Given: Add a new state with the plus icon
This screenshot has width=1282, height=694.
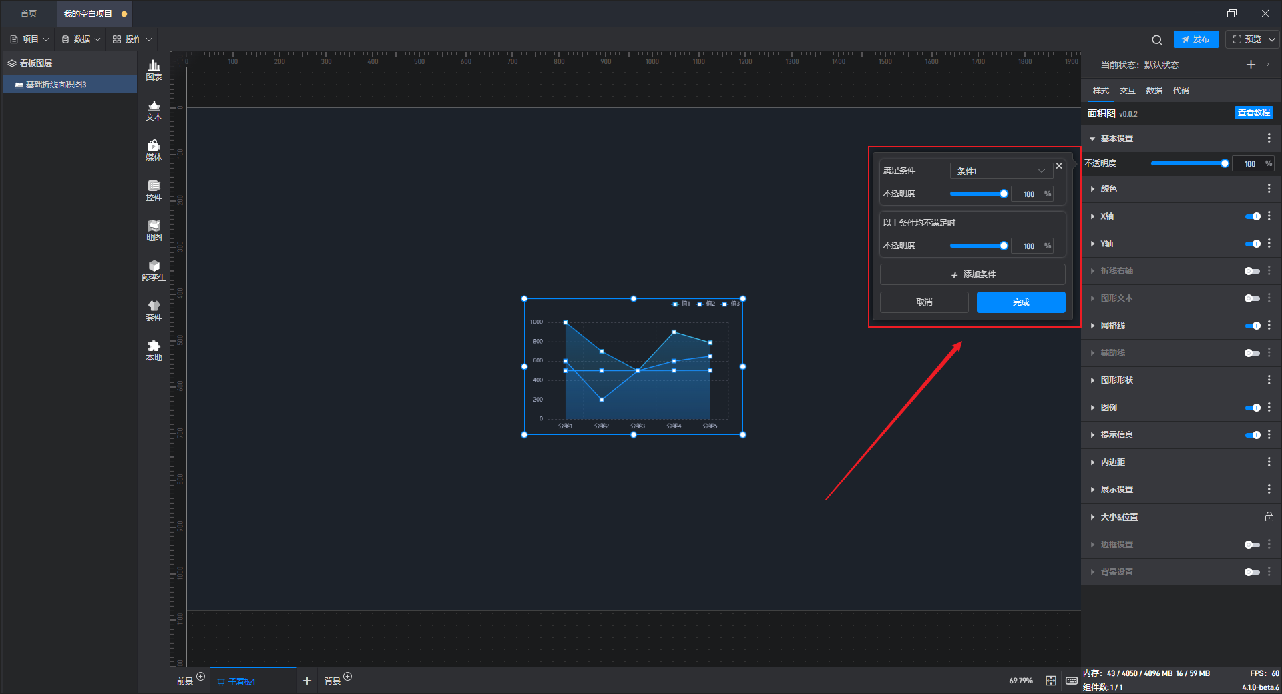Looking at the screenshot, I should coord(1251,65).
